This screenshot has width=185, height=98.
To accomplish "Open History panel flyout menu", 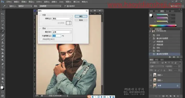I will (181, 29).
